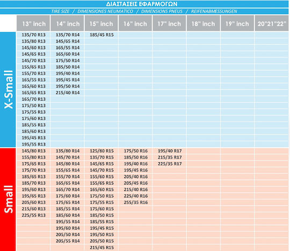Select the 185/45 R15 cell

102,35
